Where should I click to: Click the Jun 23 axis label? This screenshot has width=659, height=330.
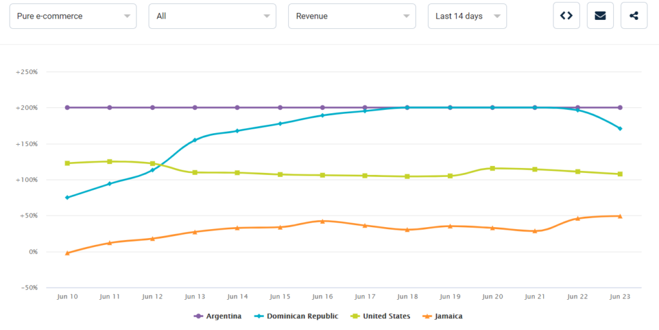point(620,297)
